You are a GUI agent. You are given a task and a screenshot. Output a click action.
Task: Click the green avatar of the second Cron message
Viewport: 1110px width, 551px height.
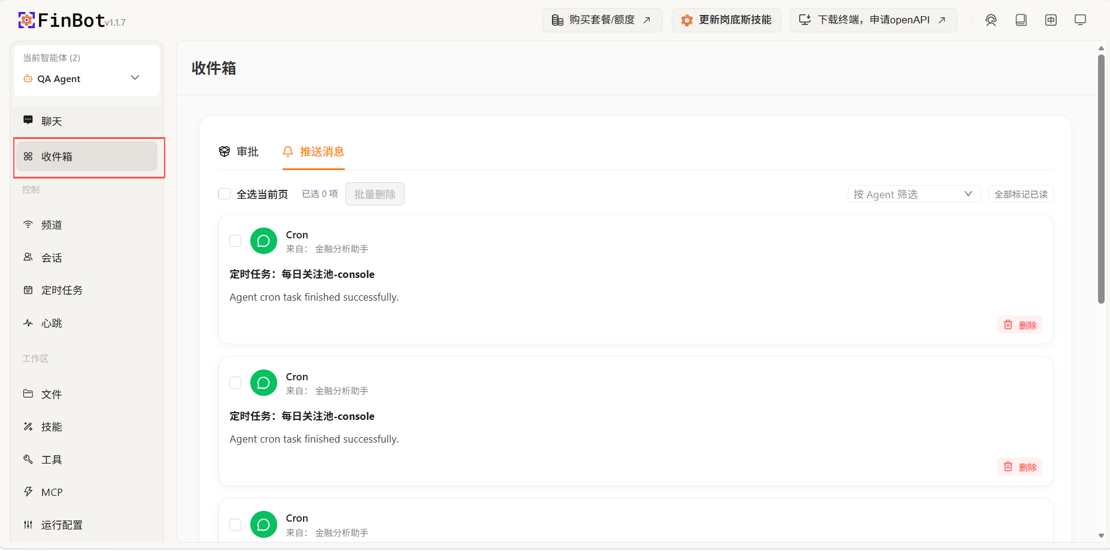263,383
